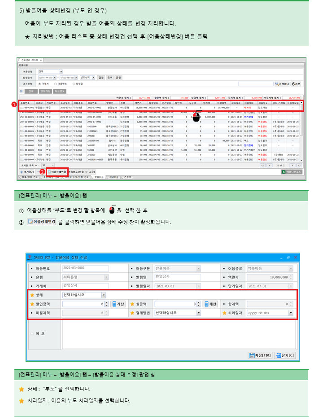Image resolution: width=323 pixels, height=420 pixels.
Task: Click the 계산 calculator next to 할인금액
Action: coord(118,304)
